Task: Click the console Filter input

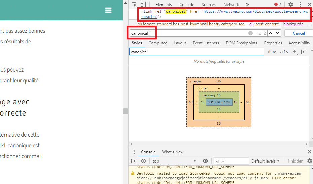Action: pos(231,161)
